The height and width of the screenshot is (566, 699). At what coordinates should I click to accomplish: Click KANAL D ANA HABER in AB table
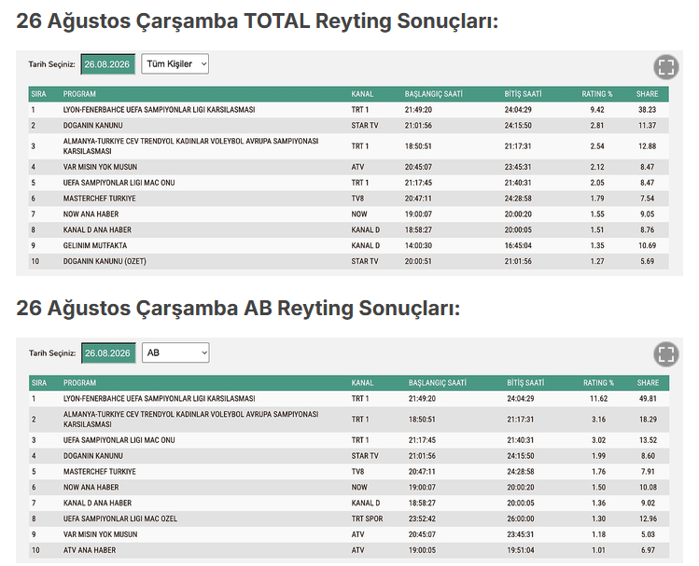pos(97,504)
